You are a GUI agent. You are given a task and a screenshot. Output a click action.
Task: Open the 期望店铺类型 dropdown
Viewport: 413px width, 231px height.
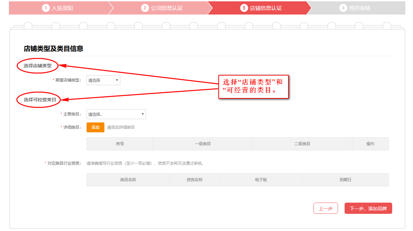pos(103,80)
